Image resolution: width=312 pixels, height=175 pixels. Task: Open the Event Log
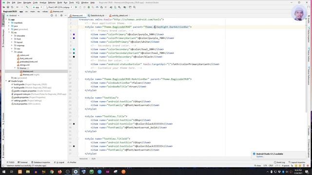click(x=279, y=162)
